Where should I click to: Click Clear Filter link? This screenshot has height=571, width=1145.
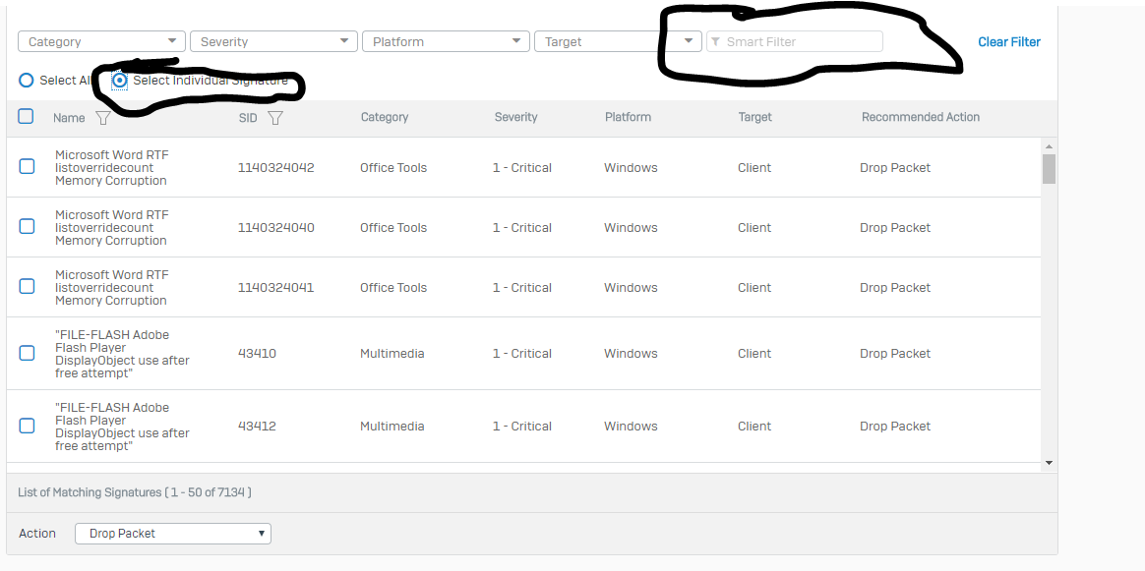pos(1009,41)
